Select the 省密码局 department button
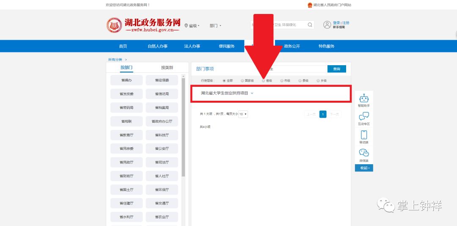Viewport: 457px width, 226px height. [127, 107]
